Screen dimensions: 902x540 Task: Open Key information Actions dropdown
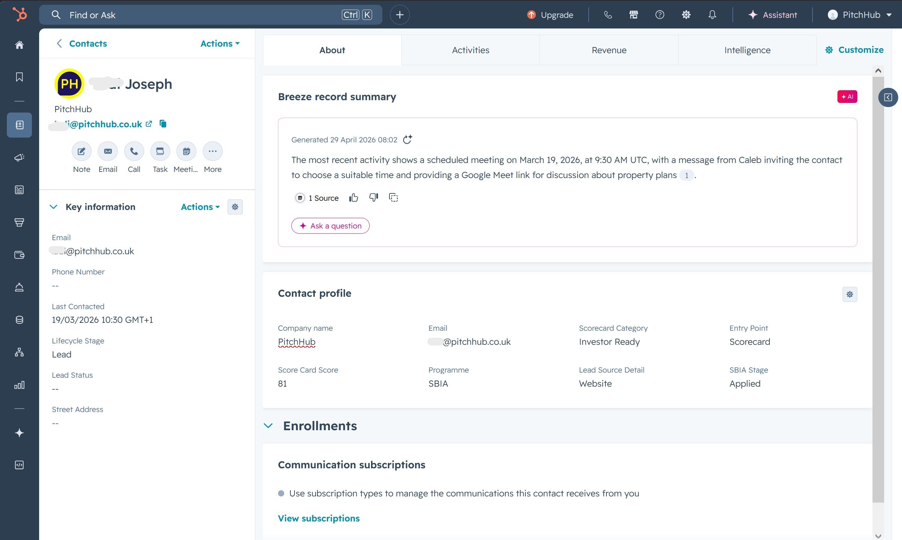200,207
